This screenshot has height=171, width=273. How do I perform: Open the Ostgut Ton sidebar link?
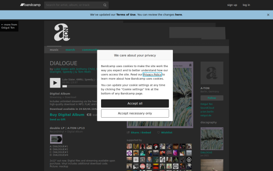pos(207,104)
